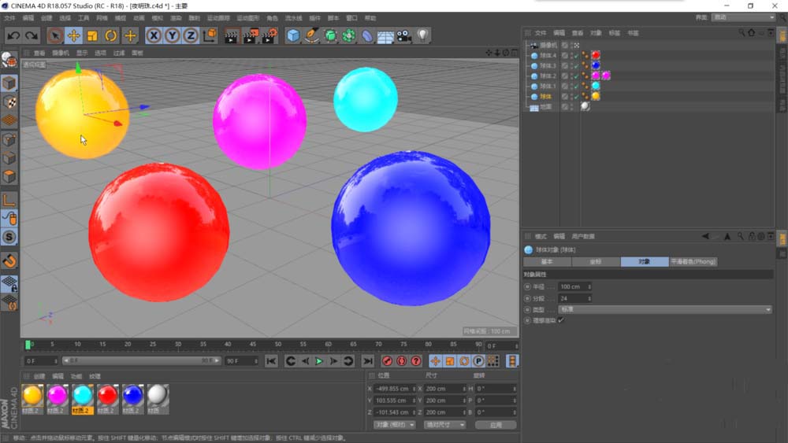
Task: Open the green Subdivision generator icon
Action: pos(330,35)
